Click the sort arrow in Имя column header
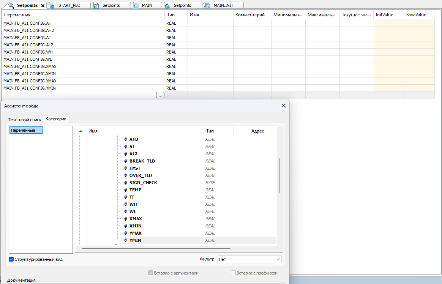 click(x=81, y=131)
